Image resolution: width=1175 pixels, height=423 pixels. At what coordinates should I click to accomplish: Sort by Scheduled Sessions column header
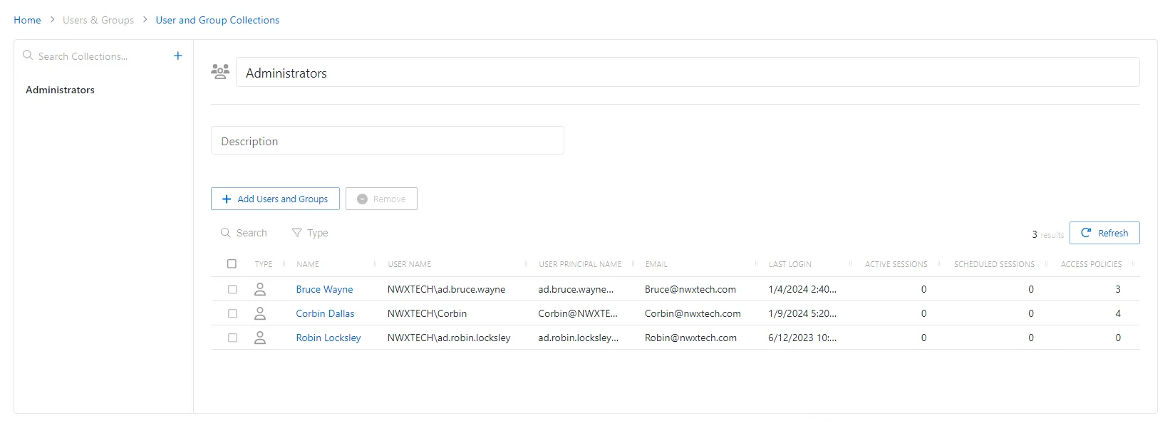click(994, 264)
